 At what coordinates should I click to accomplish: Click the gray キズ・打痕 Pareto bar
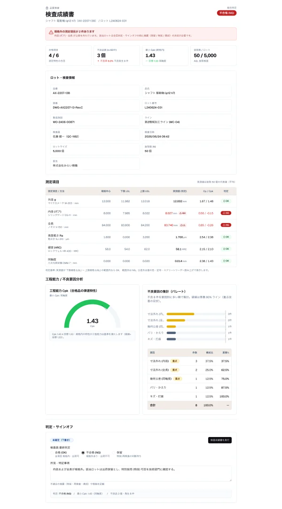[171, 339]
